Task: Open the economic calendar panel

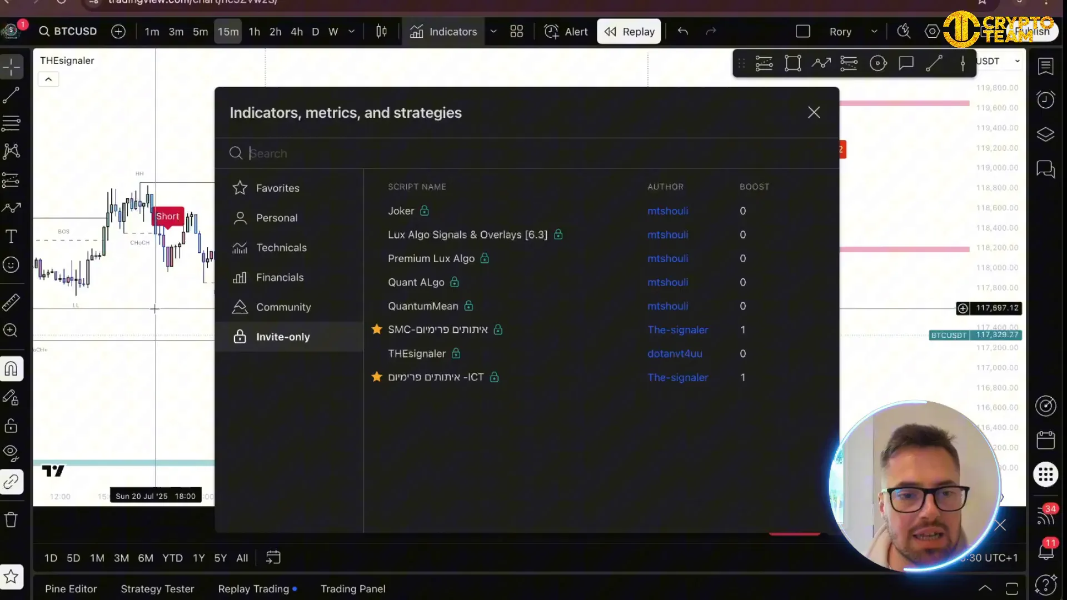Action: (1045, 441)
